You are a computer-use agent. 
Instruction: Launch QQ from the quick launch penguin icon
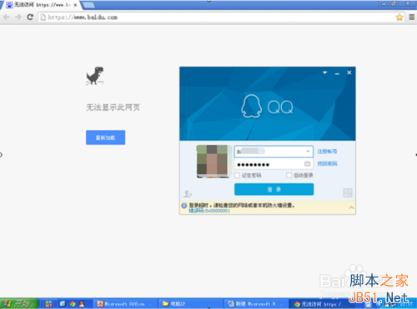pyautogui.click(x=82, y=304)
